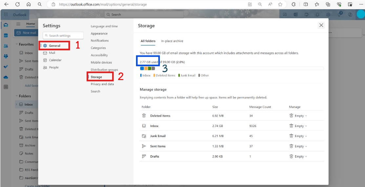Image resolution: width=365 pixels, height=187 pixels.
Task: Open Empty dropdown for Inbox row
Action: click(x=298, y=126)
